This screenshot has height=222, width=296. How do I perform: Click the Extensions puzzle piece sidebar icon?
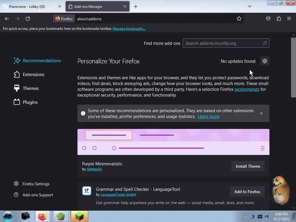click(17, 74)
